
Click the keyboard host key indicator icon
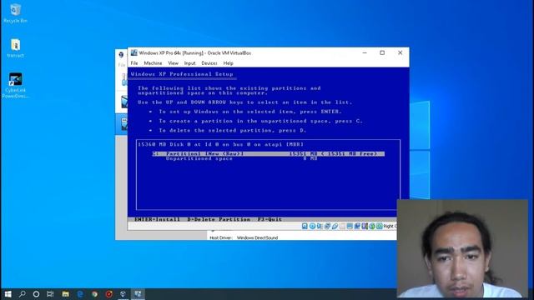tap(380, 226)
